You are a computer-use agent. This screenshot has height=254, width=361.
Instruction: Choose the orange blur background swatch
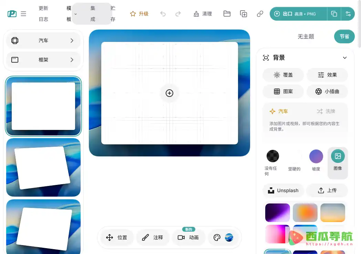(x=305, y=213)
